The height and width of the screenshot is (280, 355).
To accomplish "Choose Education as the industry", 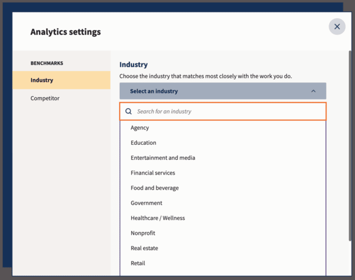I will pyautogui.click(x=143, y=143).
